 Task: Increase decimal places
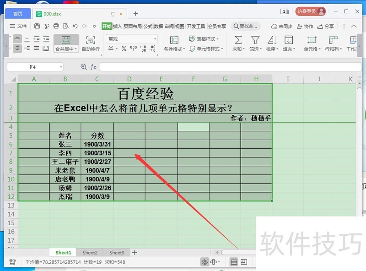click(143, 49)
